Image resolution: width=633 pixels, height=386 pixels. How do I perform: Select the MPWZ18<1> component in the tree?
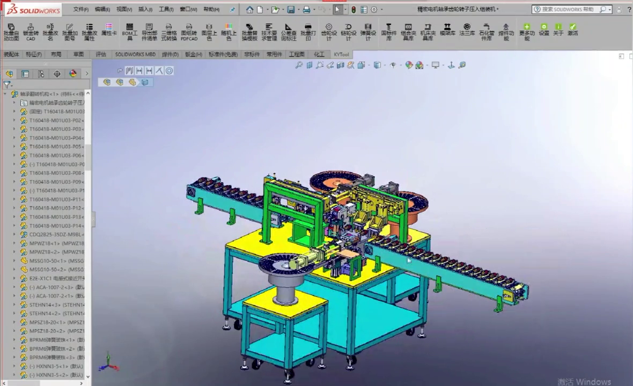[x=56, y=243]
